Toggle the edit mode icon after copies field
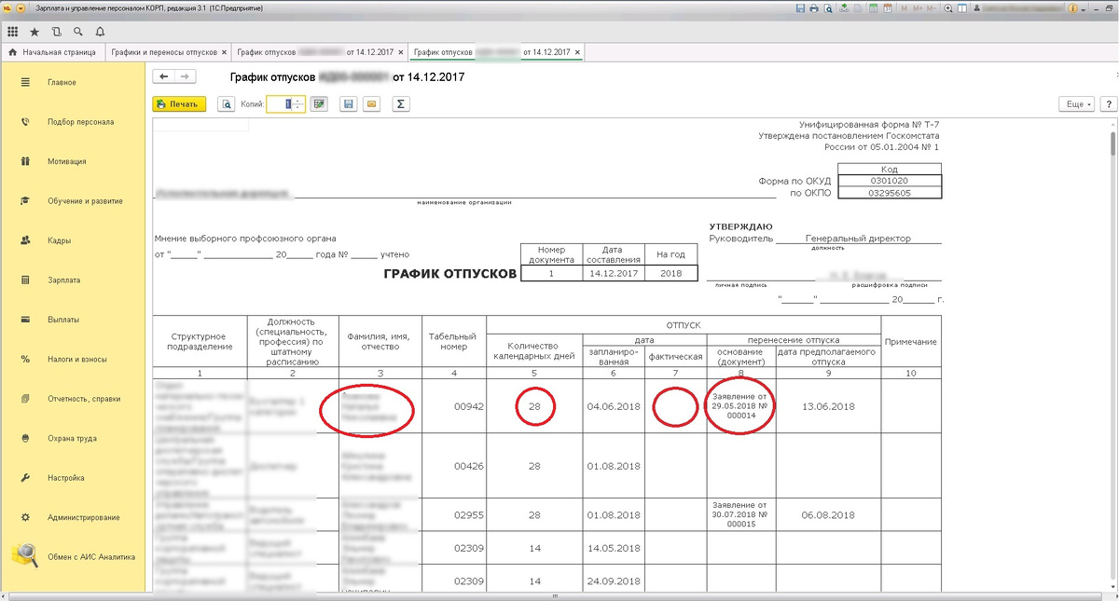1119x601 pixels. pos(320,104)
